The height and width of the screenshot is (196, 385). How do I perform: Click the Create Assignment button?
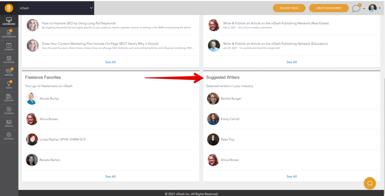pos(329,8)
